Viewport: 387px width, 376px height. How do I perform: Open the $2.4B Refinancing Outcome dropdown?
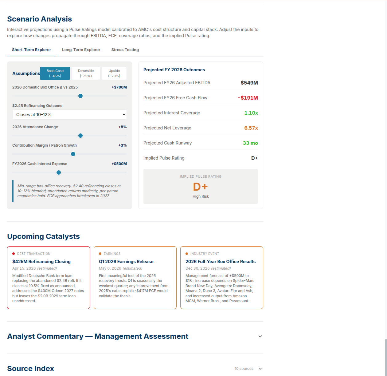click(x=69, y=114)
